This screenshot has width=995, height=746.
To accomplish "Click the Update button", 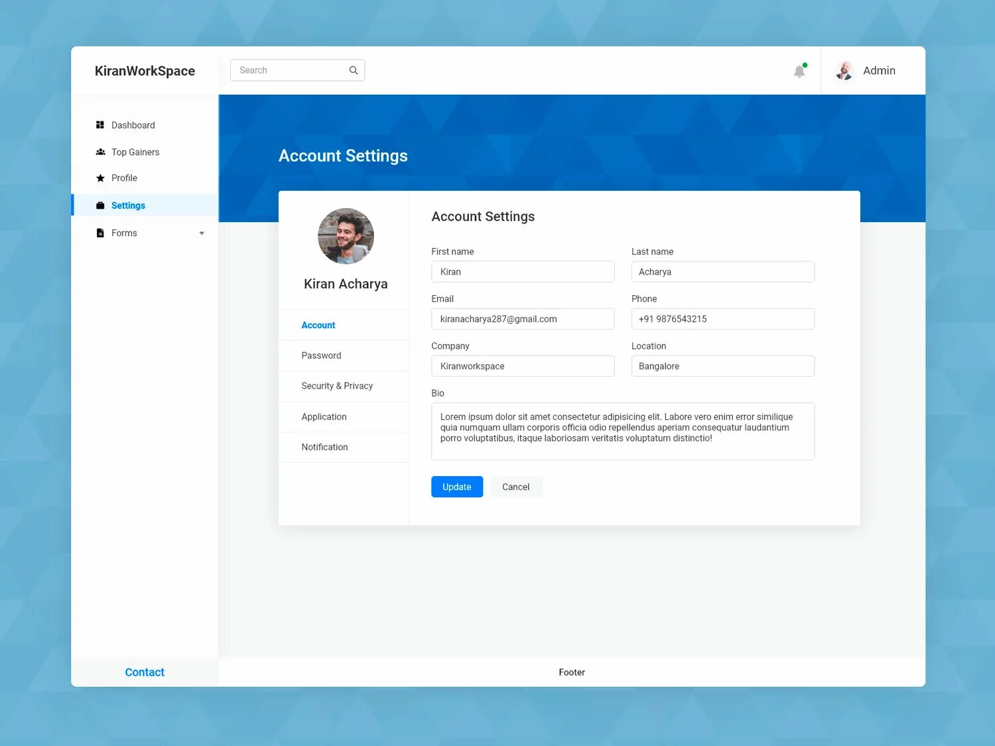I will click(x=457, y=487).
